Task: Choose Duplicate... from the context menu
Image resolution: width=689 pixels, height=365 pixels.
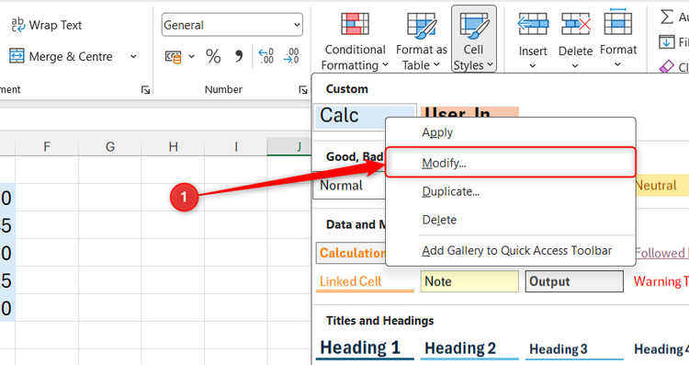Action: pyautogui.click(x=511, y=192)
